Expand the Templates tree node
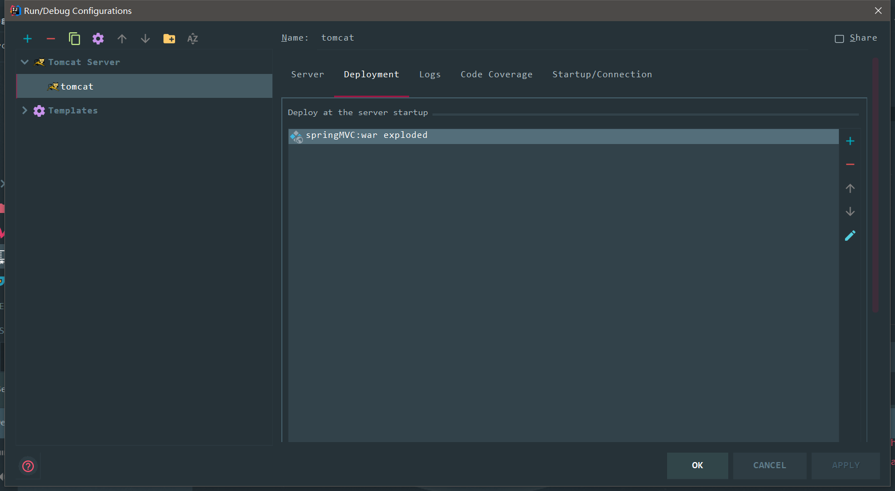The image size is (895, 491). pos(24,111)
